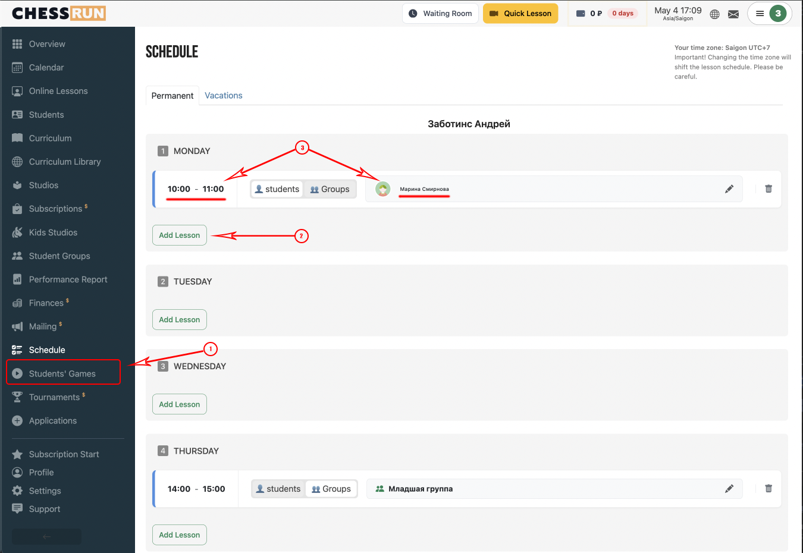Viewport: 803px width, 553px height.
Task: Select Groups toggle in Thursday lesson
Action: pyautogui.click(x=331, y=489)
